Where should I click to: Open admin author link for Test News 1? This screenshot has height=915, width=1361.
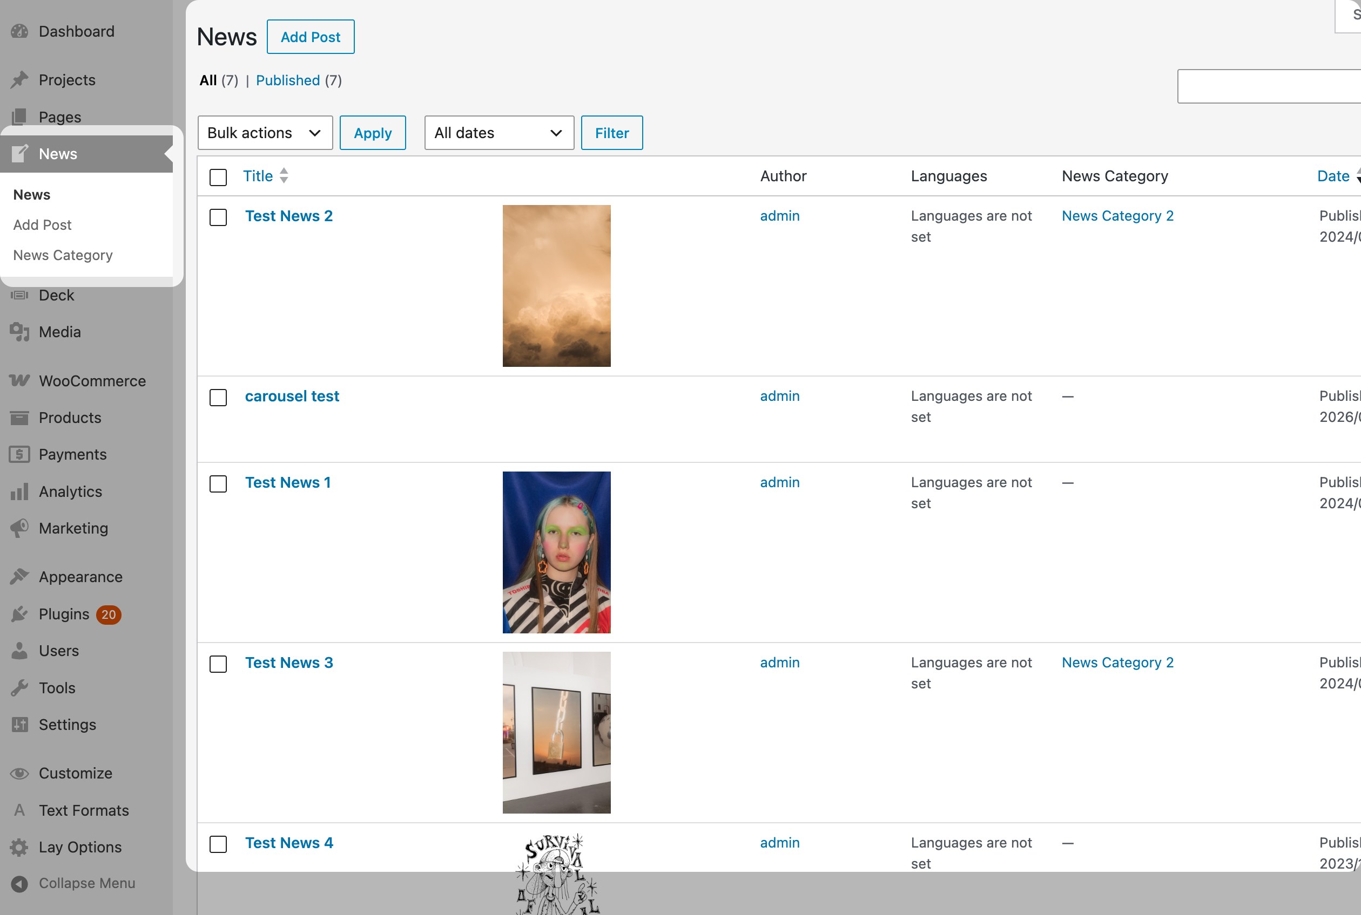pyautogui.click(x=780, y=483)
